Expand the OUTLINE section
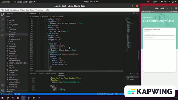Screen dimensions: 178x100 (x=10, y=92)
